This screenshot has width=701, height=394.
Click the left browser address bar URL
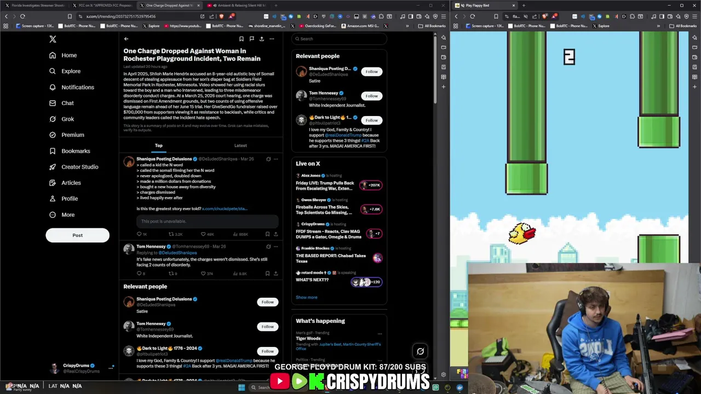[x=121, y=16]
